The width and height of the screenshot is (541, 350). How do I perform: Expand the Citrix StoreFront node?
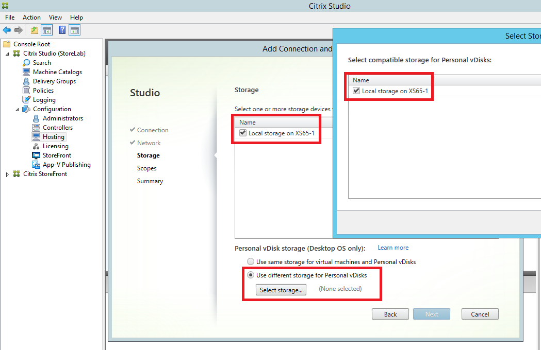pyautogui.click(x=8, y=174)
